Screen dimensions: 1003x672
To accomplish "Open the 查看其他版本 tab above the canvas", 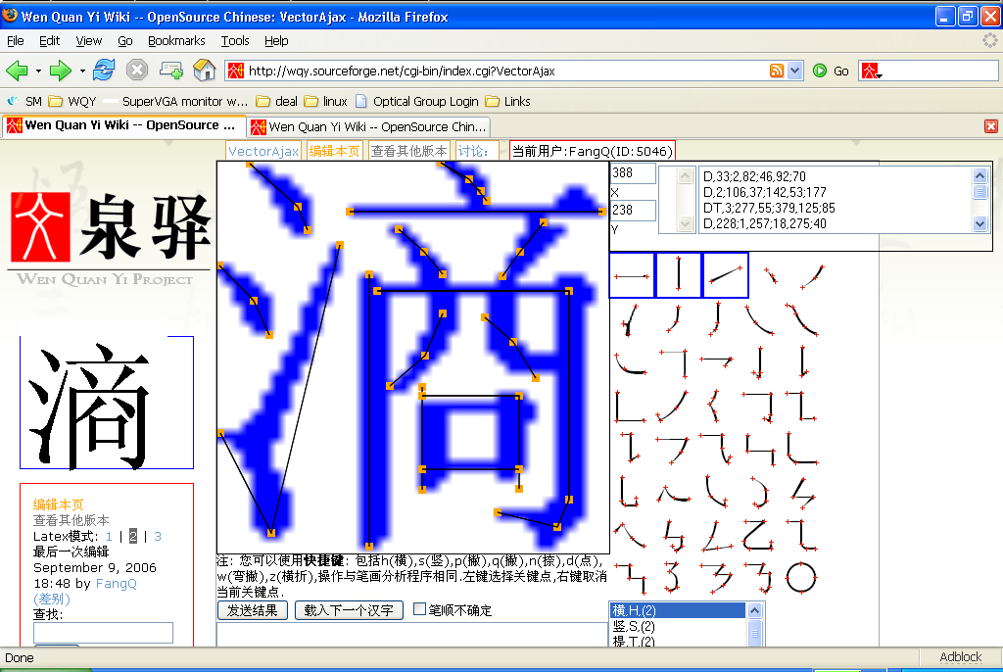I will (409, 151).
